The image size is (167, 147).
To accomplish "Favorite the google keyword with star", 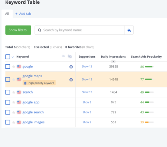I will pos(14,67).
